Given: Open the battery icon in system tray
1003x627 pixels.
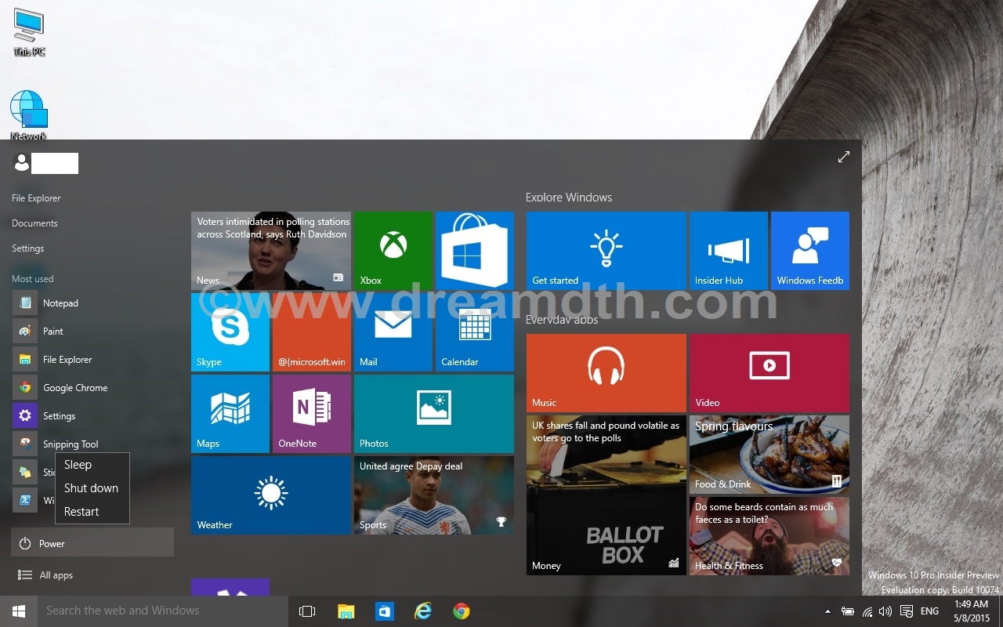Looking at the screenshot, I should pos(847,611).
